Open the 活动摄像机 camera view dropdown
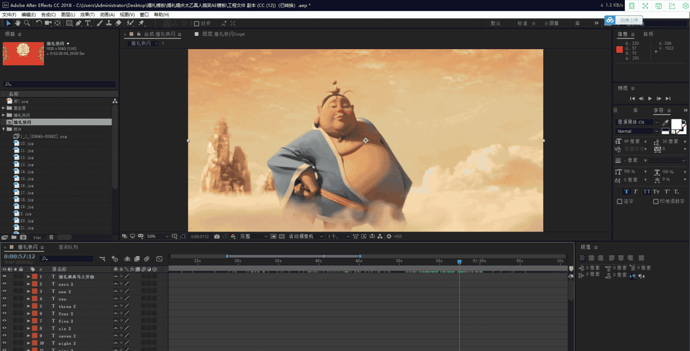 pos(306,237)
